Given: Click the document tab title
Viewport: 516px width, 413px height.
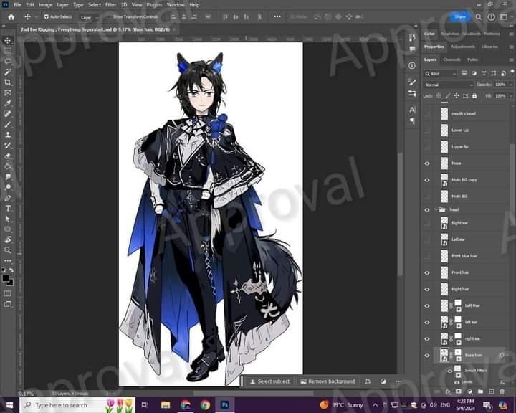Looking at the screenshot, I should pos(95,29).
